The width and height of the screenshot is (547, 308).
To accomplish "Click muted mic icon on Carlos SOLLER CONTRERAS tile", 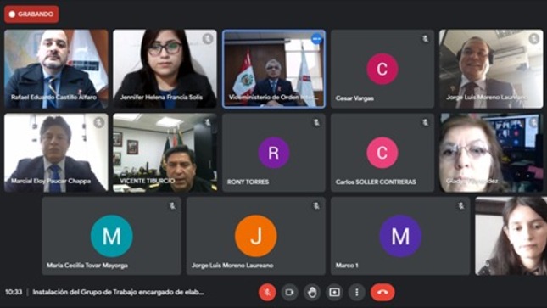I will pos(425,122).
